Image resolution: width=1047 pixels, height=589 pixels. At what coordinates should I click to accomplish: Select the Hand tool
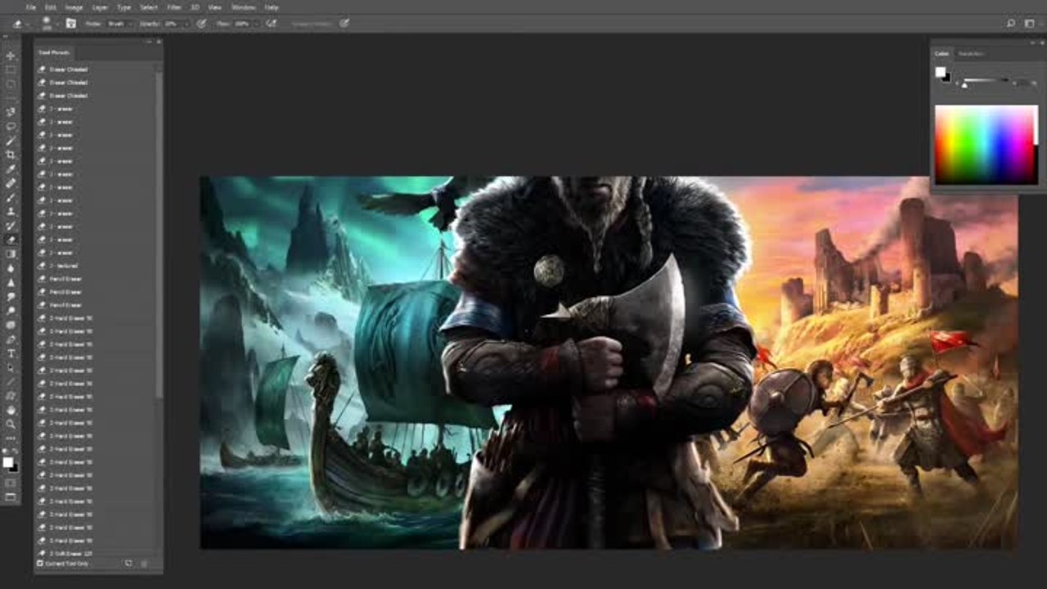coord(11,409)
